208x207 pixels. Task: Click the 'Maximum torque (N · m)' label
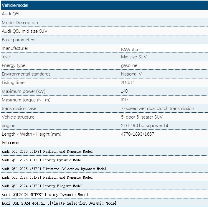click(26, 100)
